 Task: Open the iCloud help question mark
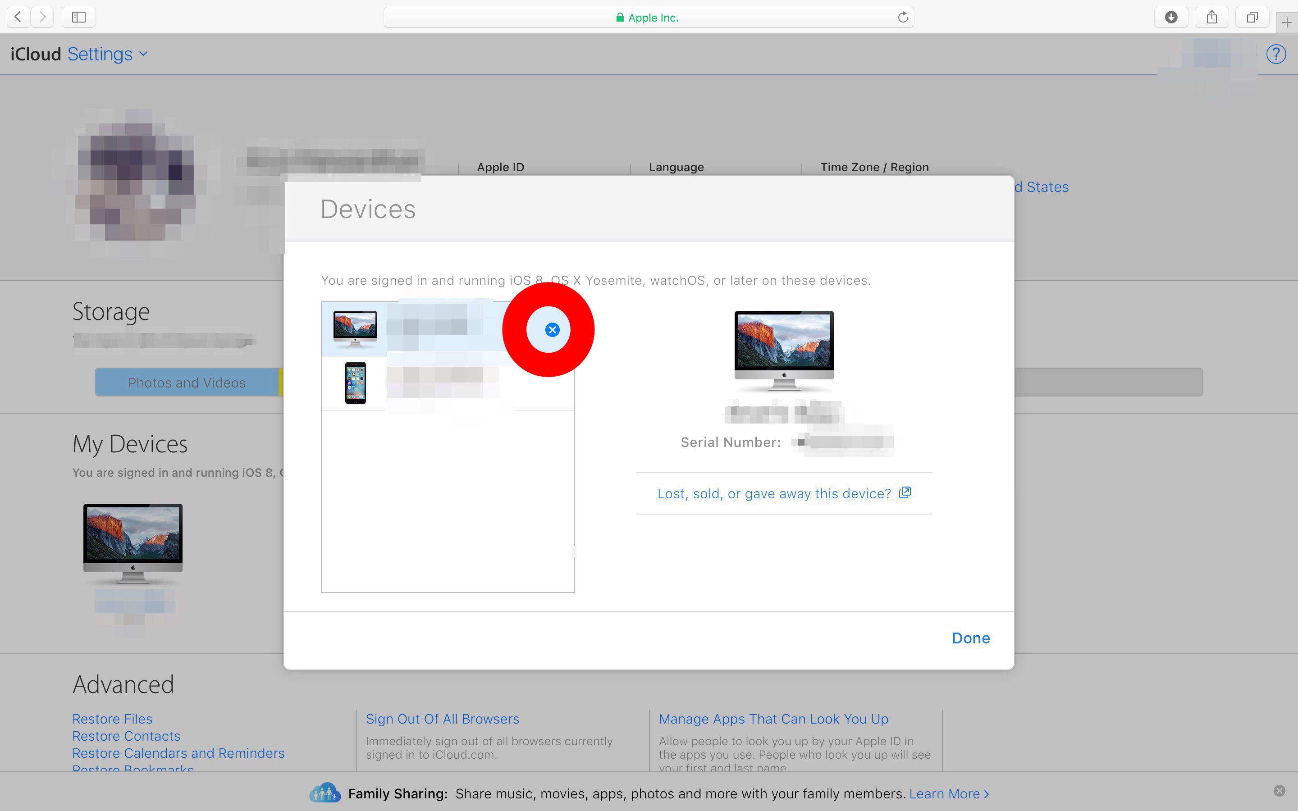[x=1276, y=54]
